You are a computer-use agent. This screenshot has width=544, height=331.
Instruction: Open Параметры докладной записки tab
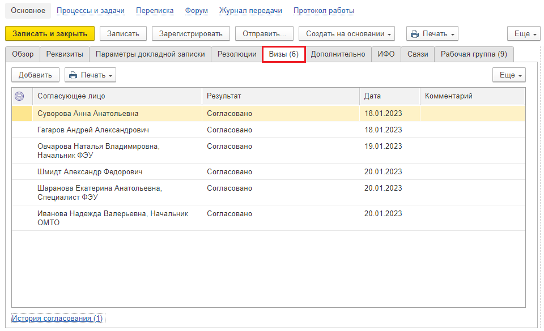tap(150, 54)
